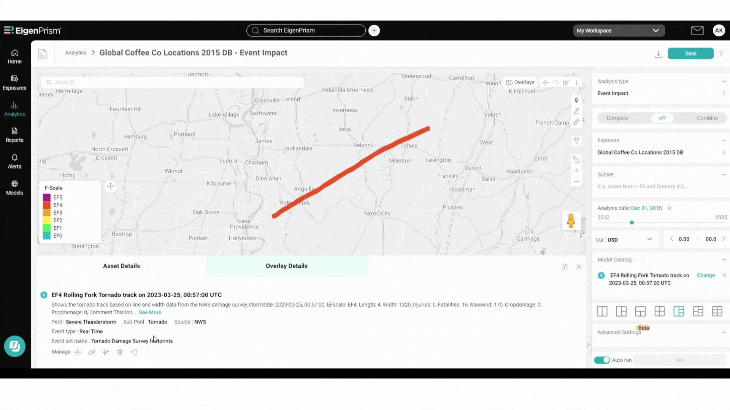Image resolution: width=730 pixels, height=410 pixels.
Task: Open the Reports sidebar item
Action: click(x=14, y=135)
